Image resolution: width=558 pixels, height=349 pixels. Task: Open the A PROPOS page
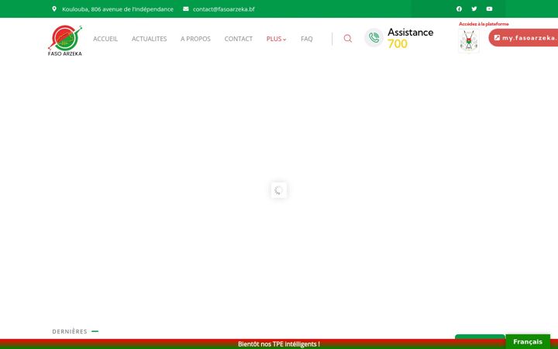[195, 39]
